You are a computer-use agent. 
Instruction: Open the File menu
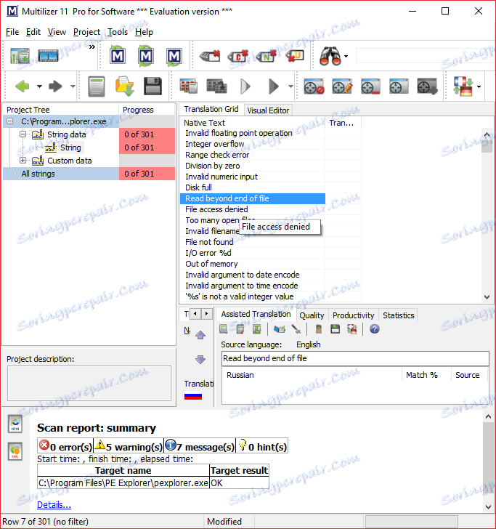(x=12, y=32)
